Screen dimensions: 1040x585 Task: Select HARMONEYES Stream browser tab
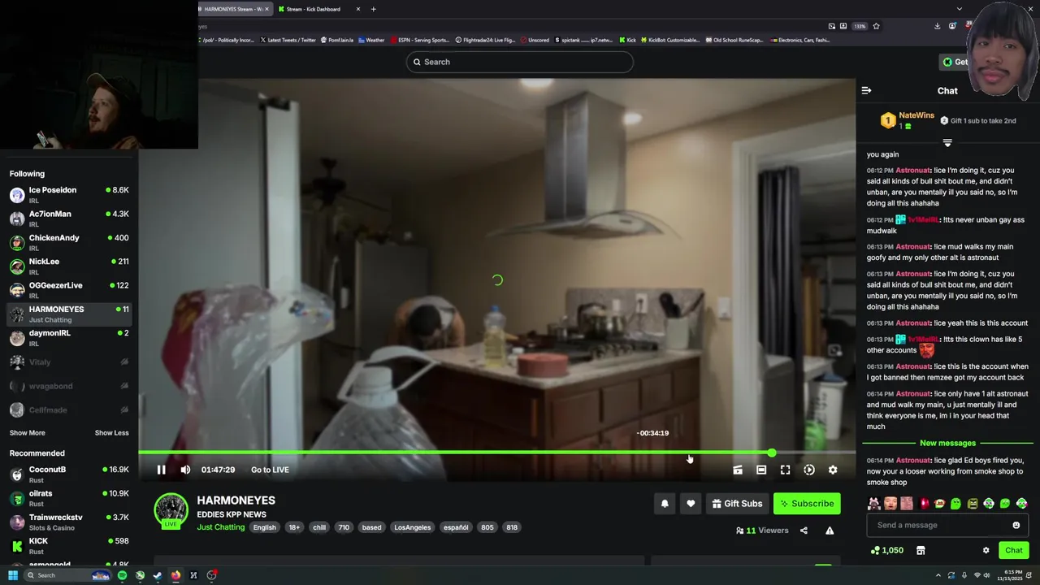pos(234,9)
